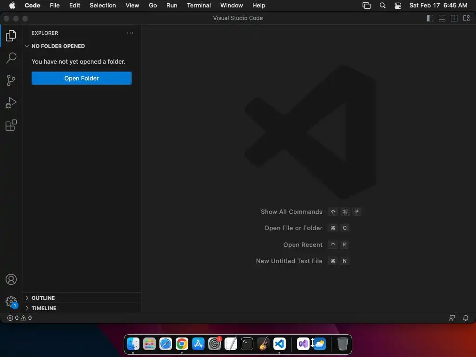Screen dimensions: 476x357
Task: Open notifications bell in status bar
Action: coord(465,318)
